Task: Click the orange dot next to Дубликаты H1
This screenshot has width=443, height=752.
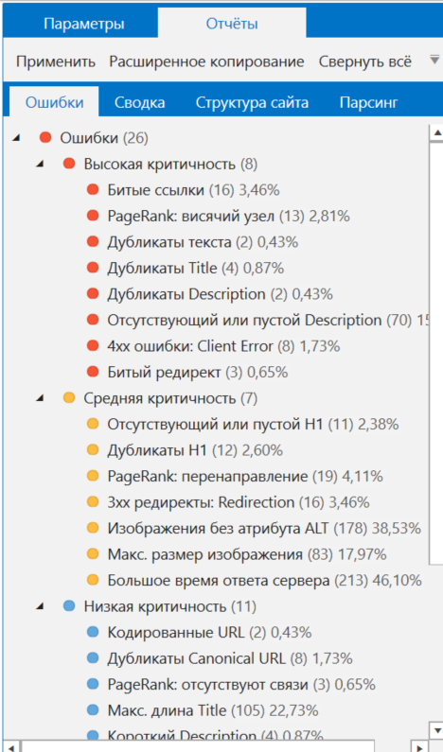Action: click(93, 450)
